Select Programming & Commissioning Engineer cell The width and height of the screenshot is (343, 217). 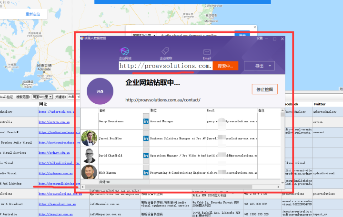[178, 172]
